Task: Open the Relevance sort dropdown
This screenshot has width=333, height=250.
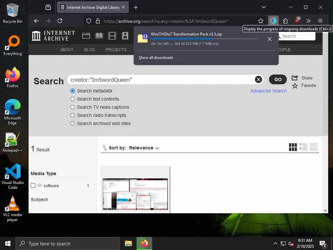Action: pos(144,148)
